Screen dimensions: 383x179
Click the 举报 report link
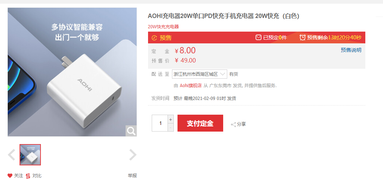[x=132, y=176]
